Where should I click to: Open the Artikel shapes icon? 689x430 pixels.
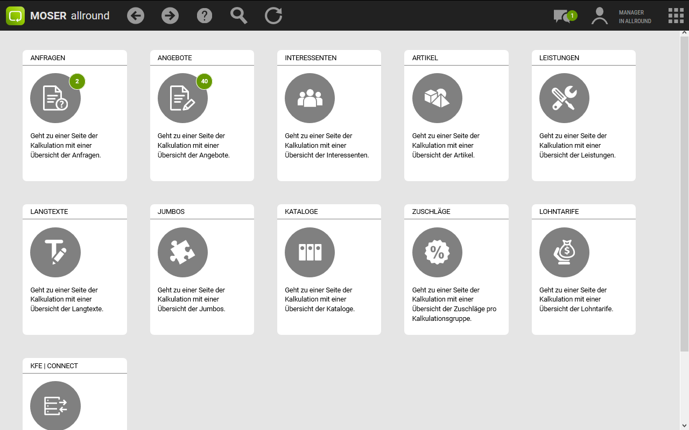437,98
